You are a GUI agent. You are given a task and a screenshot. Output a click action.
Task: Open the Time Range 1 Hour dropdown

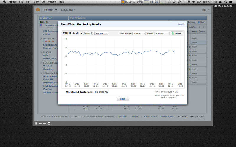click(x=139, y=34)
